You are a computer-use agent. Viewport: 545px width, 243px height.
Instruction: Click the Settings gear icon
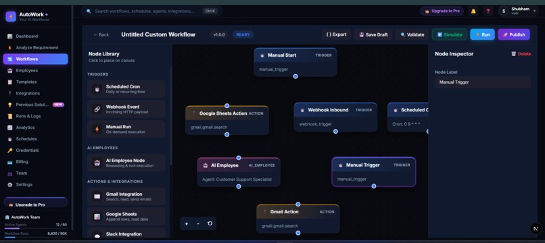click(x=9, y=185)
